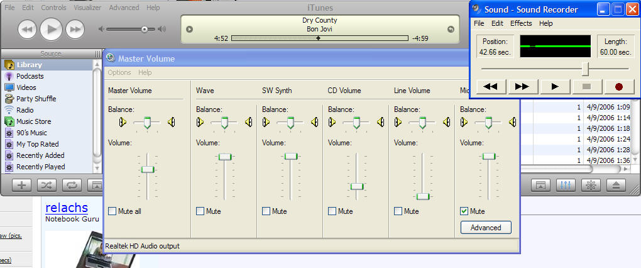Click the iTunes play button
Viewport: 641px width, 268px height.
pos(51,30)
